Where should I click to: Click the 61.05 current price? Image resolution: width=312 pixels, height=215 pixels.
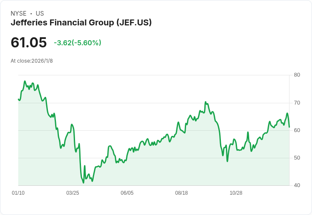click(29, 43)
